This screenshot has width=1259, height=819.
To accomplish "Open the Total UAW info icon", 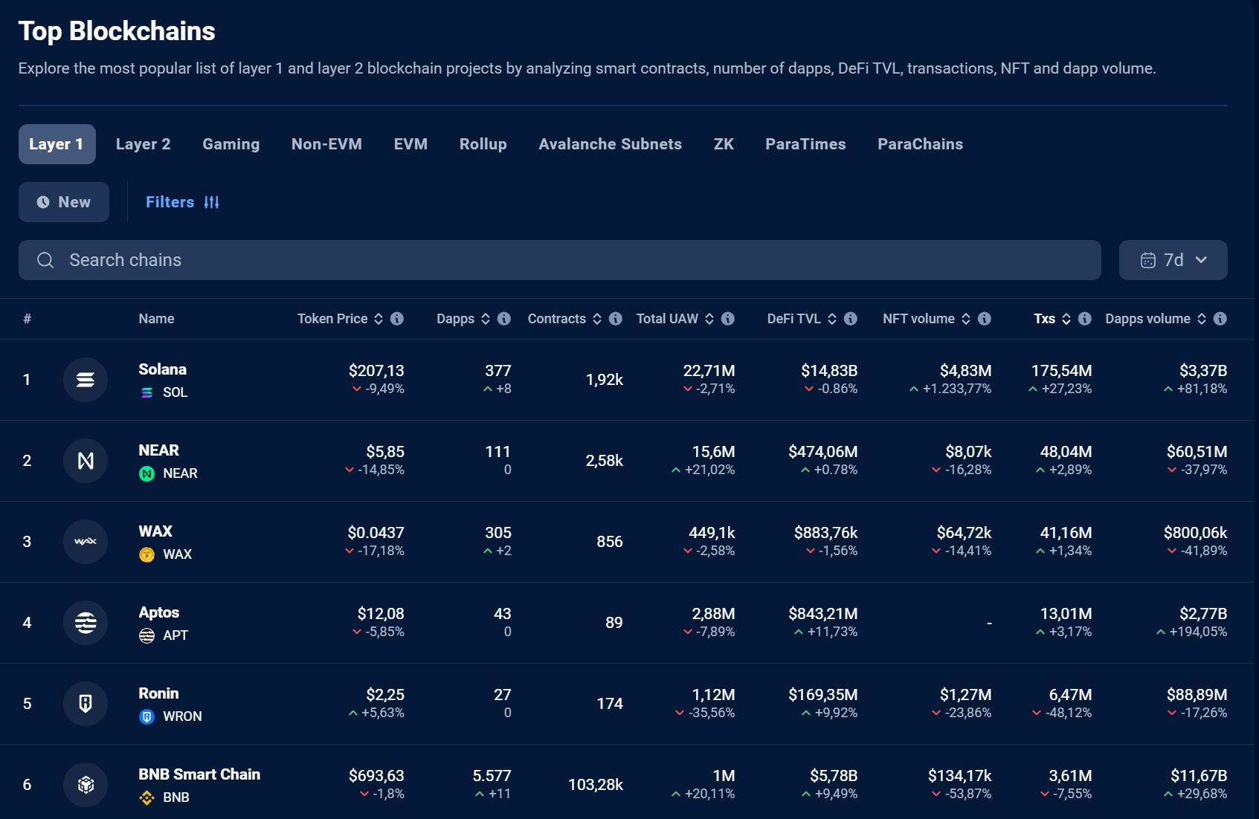I will click(728, 319).
